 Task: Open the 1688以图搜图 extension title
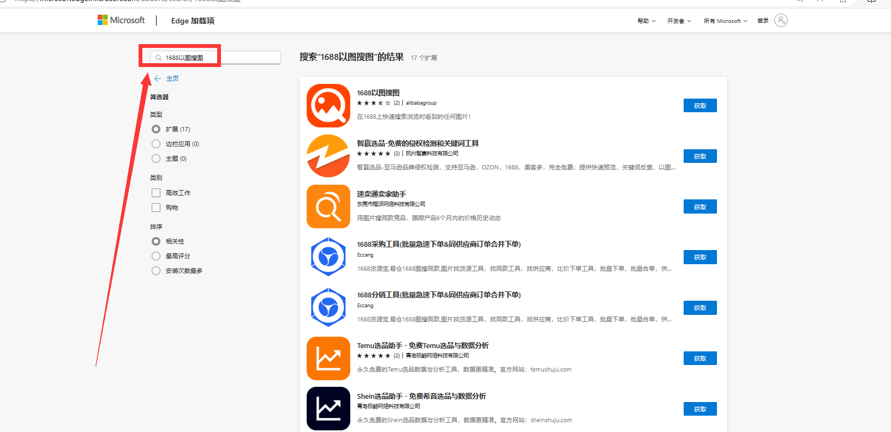click(378, 93)
